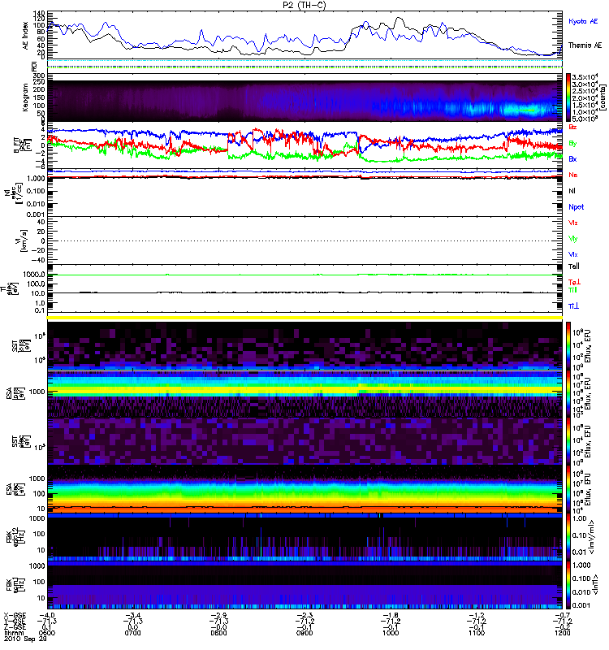Click the Keogram counts color bar
This screenshot has height=650, width=609.
pos(568,97)
